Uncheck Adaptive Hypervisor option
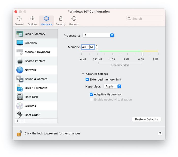Screen dimensions: 178x157 (92, 94)
